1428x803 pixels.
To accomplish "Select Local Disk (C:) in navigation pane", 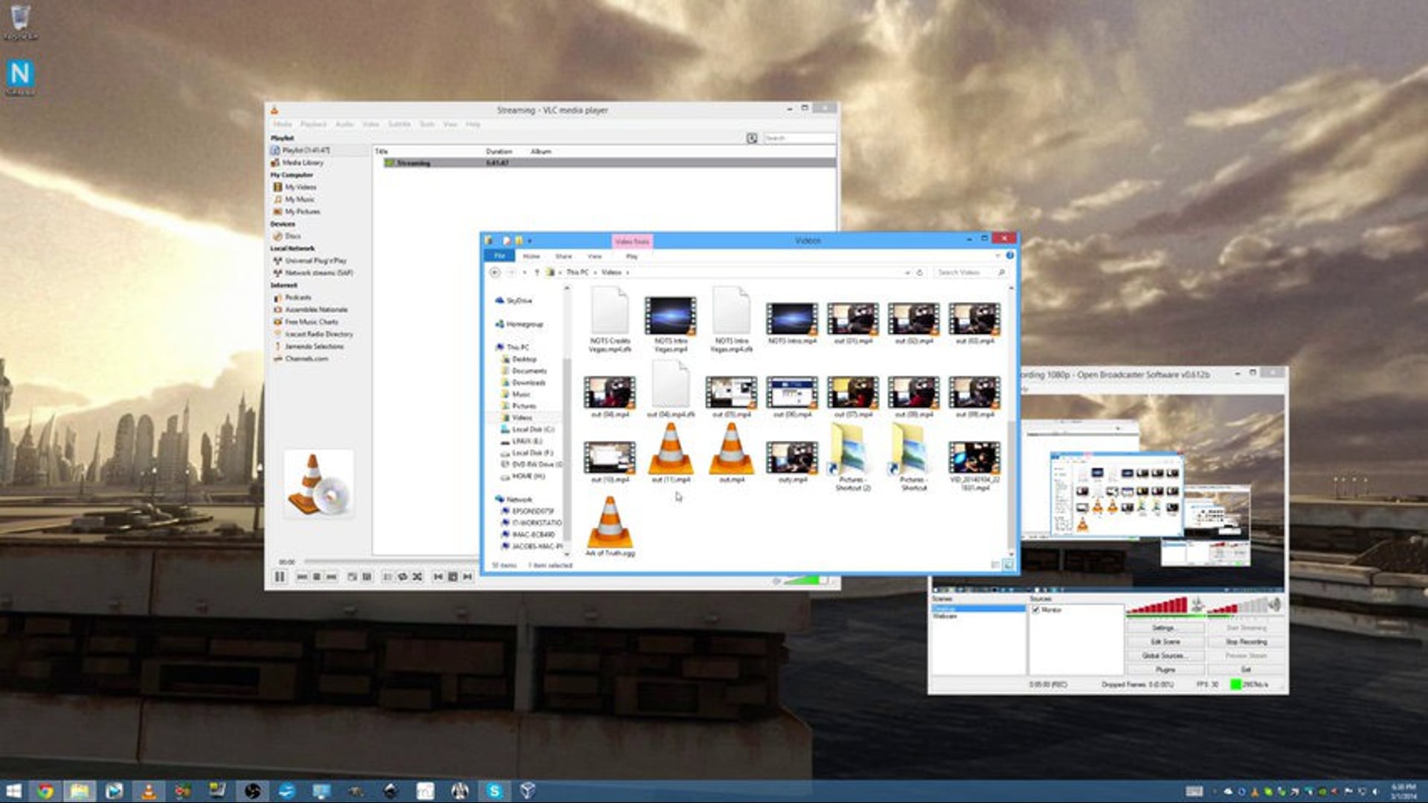I will (x=528, y=430).
